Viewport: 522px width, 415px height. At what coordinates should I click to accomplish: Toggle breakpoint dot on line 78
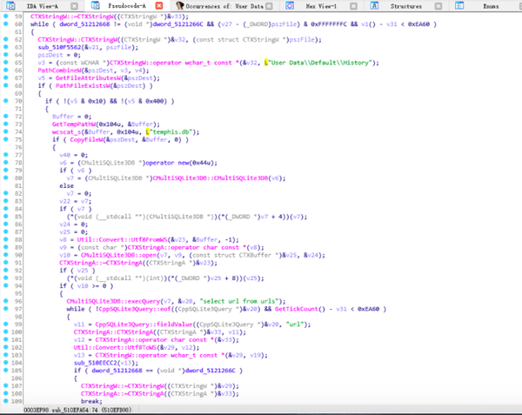coord(6,163)
